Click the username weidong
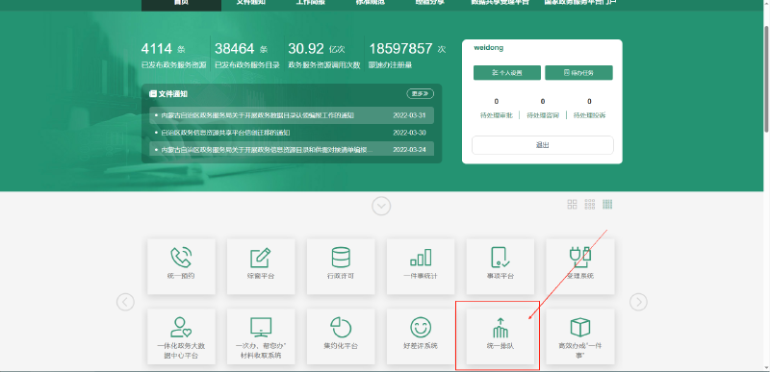 [489, 48]
